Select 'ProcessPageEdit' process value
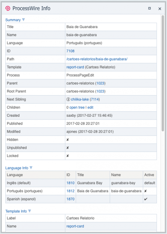This screenshot has height=234, width=167. (80, 75)
